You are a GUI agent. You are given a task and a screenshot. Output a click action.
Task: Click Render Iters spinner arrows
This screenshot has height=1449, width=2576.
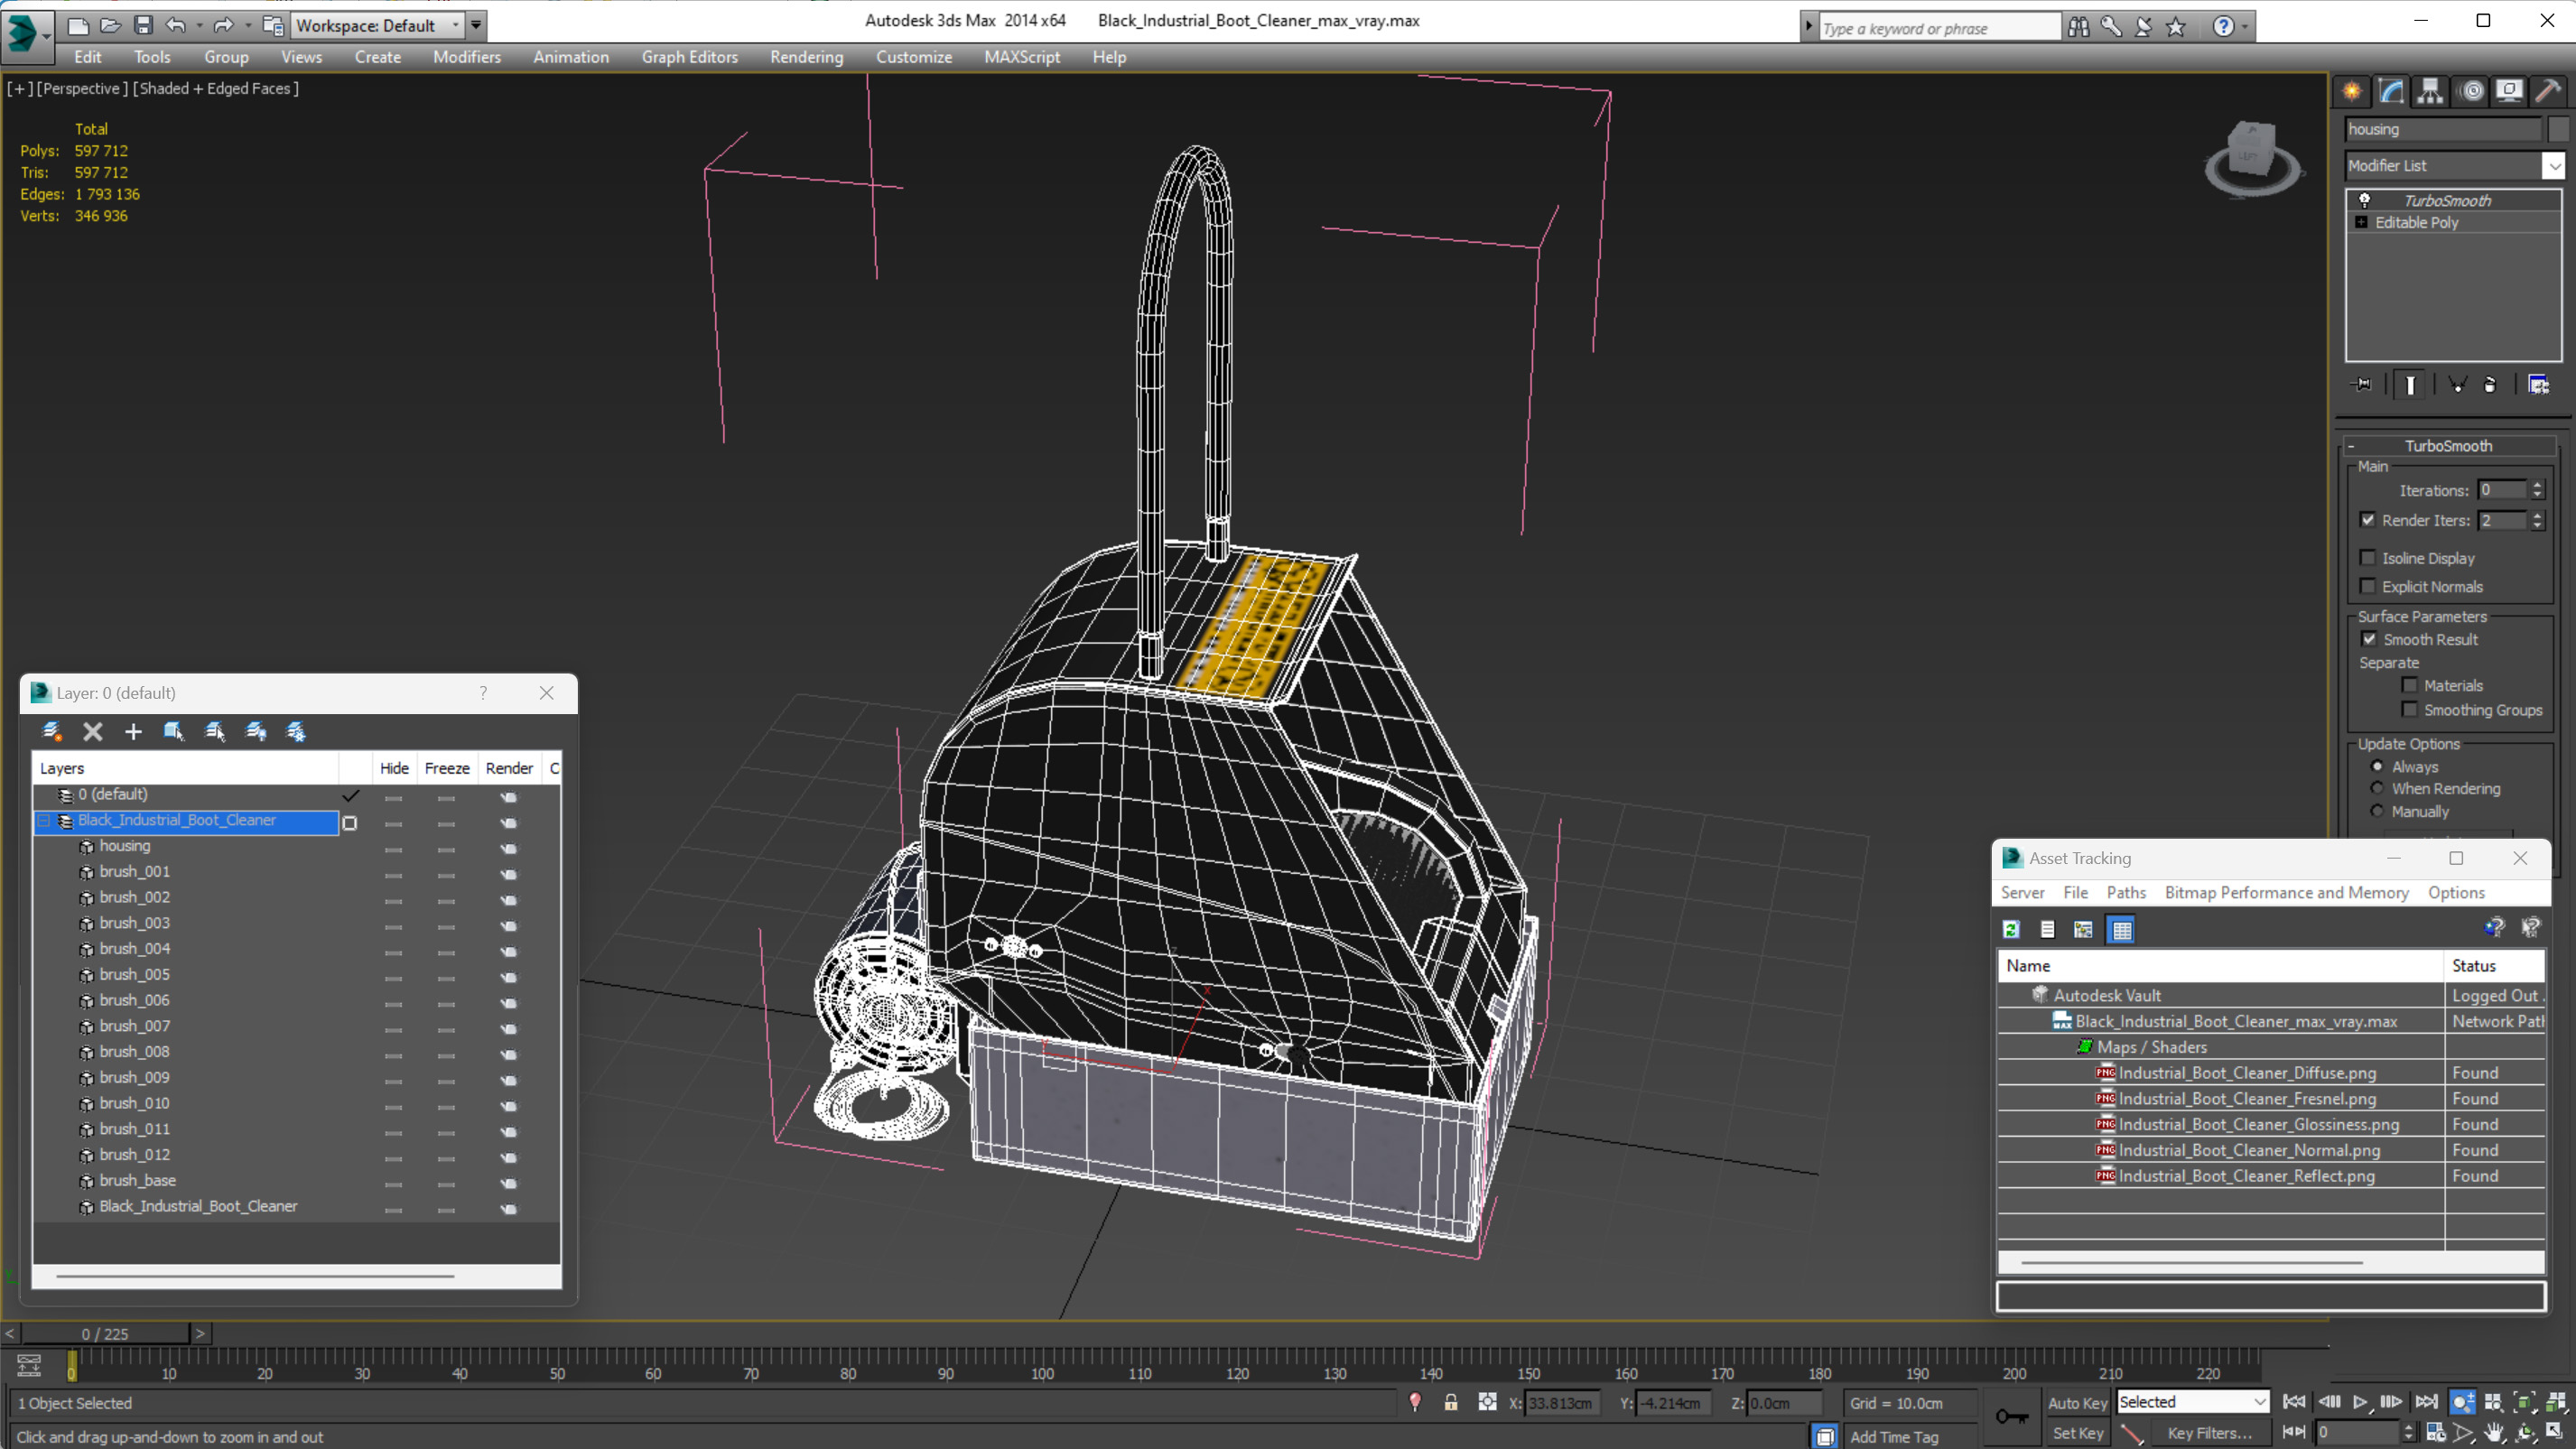pos(2538,520)
